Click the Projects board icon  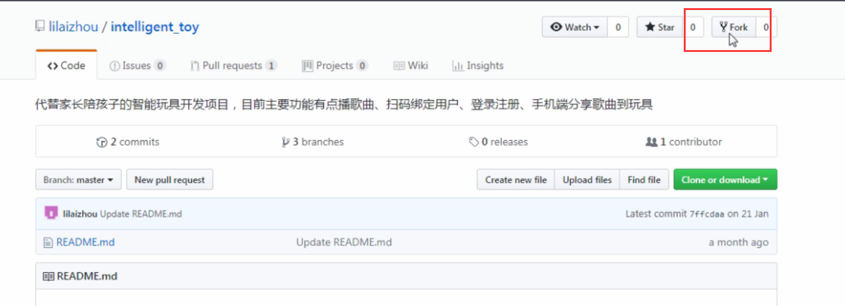point(307,66)
